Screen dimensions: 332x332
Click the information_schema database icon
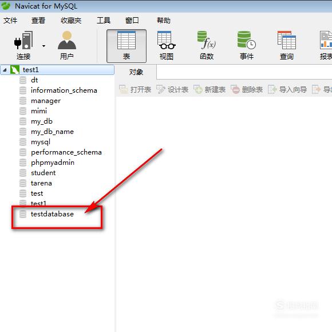23,90
